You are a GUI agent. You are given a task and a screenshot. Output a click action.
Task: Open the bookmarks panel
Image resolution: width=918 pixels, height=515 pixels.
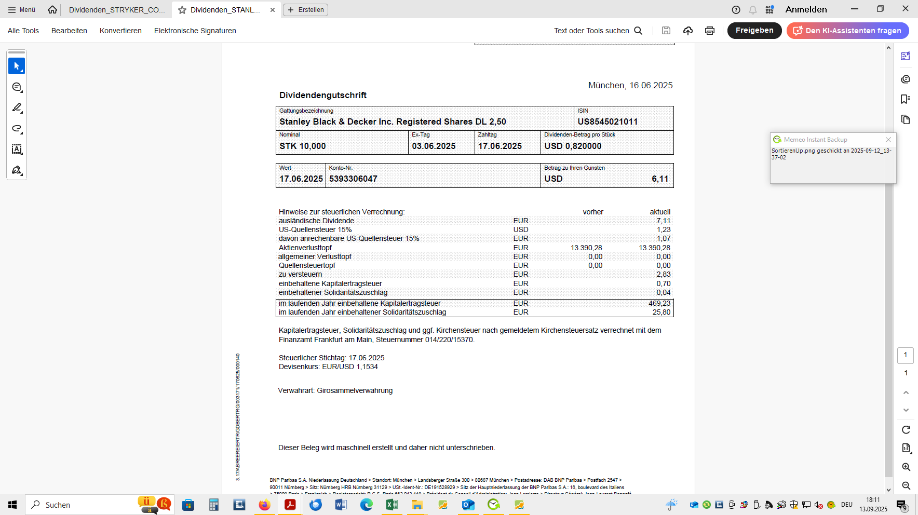click(906, 99)
